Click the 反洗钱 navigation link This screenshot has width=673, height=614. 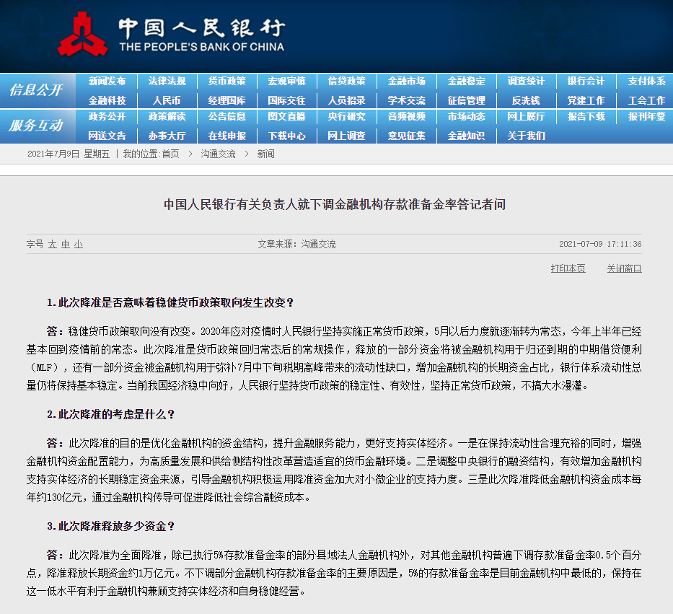[527, 100]
